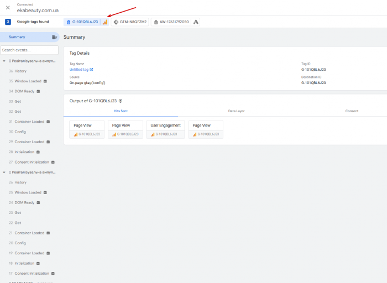This screenshot has width=387, height=283.
Task: Open the User Engagement hit card
Action: point(165,129)
